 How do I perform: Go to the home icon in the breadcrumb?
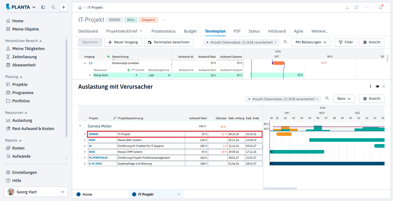80,8
